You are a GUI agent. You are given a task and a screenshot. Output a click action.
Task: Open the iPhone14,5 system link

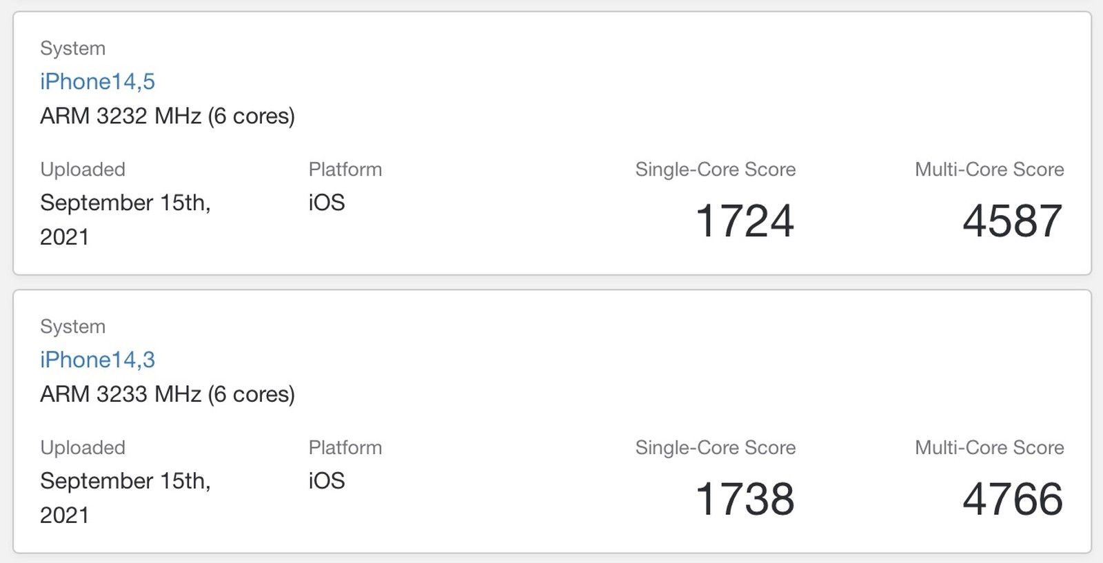coord(97,81)
